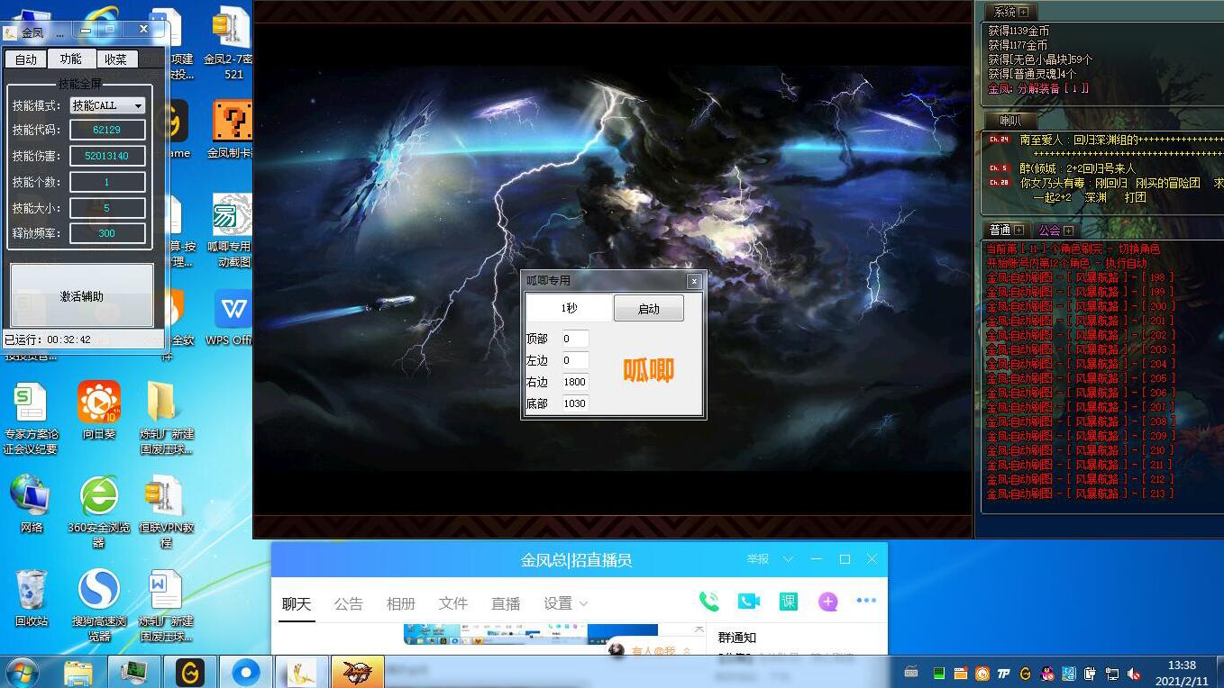1224x688 pixels.
Task: Select the 呱唧专用 动截图 desktop icon
Action: 232,231
